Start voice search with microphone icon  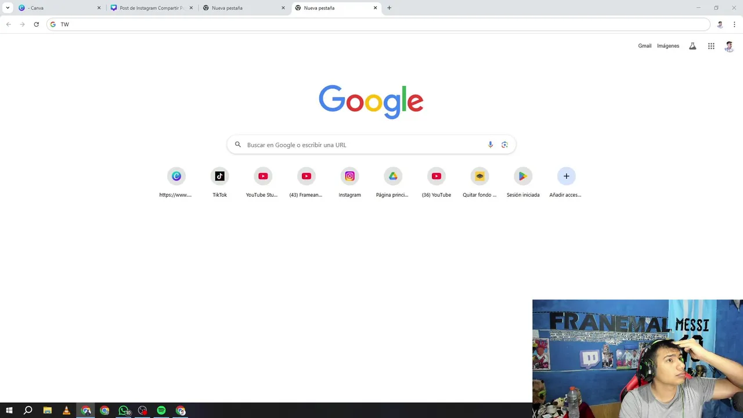[x=490, y=145]
